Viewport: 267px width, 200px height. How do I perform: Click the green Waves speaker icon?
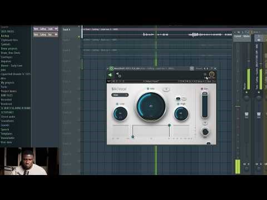[111, 75]
